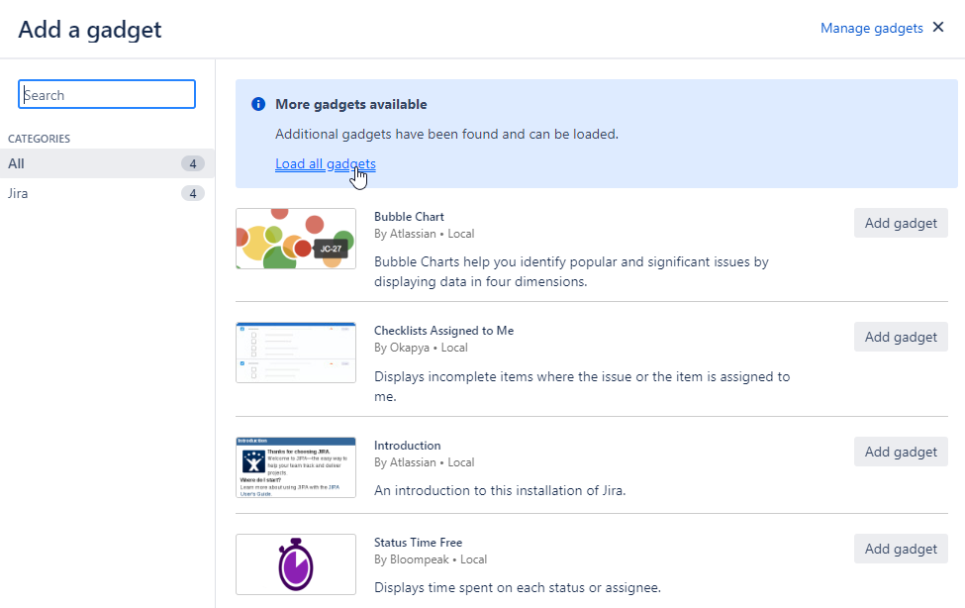Add the Checklists Assigned to Me gadget
Viewport: 965px width, 608px height.
point(901,337)
